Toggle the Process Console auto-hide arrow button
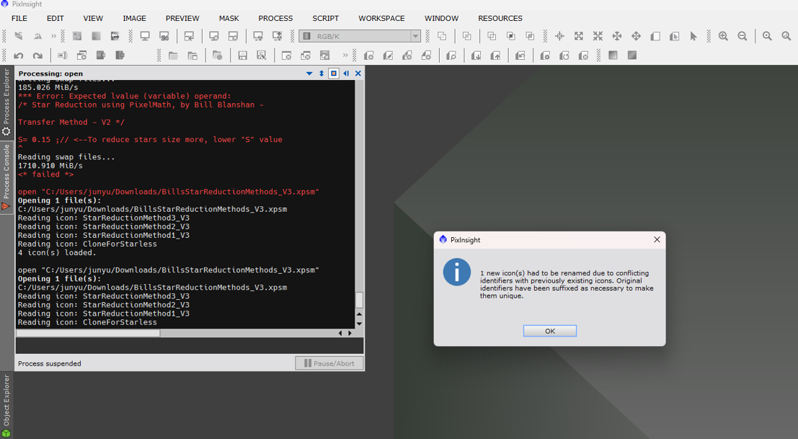This screenshot has width=798, height=439. [346, 74]
